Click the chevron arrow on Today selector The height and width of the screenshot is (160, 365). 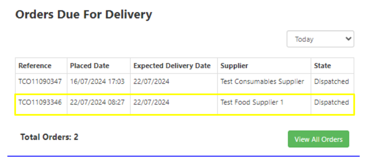[348, 39]
